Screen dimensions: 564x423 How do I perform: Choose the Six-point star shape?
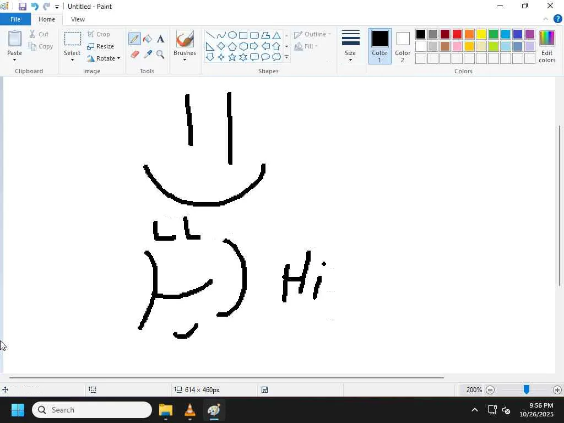point(243,57)
